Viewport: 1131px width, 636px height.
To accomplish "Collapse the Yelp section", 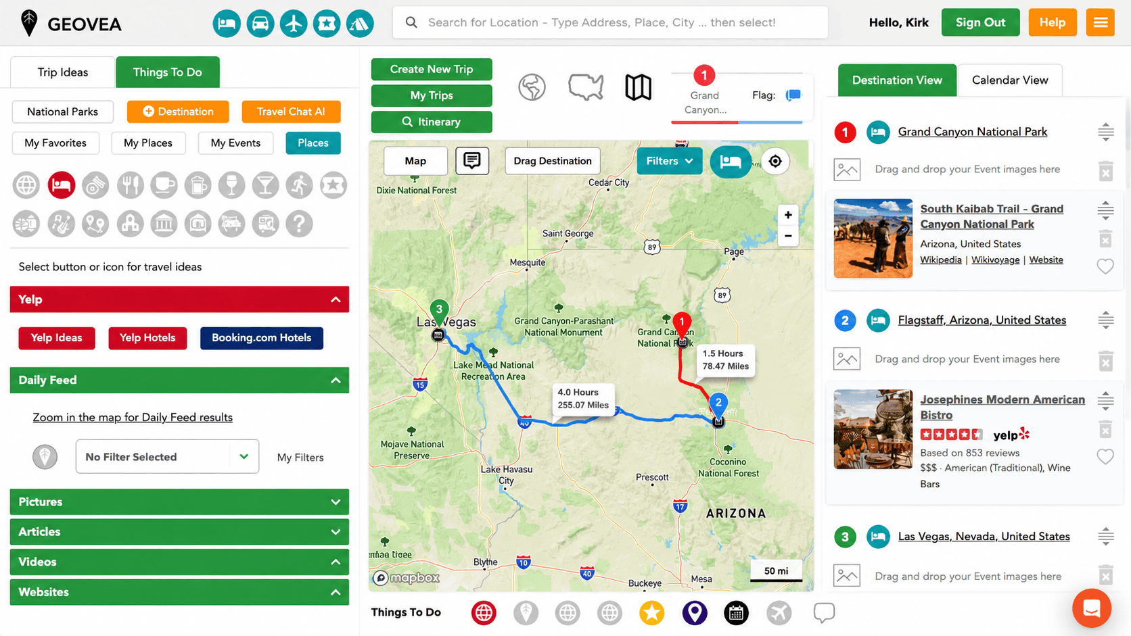I will [x=179, y=299].
